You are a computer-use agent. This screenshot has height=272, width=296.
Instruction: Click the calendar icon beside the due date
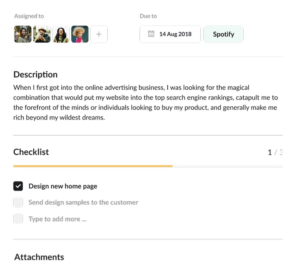[x=152, y=34]
